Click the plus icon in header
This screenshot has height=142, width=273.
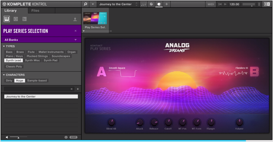click(167, 4)
